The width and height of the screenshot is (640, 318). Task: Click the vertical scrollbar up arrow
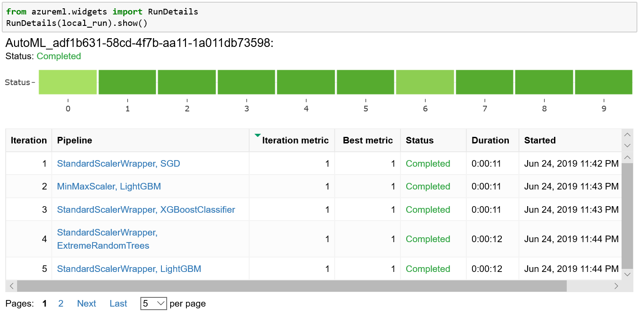627,157
